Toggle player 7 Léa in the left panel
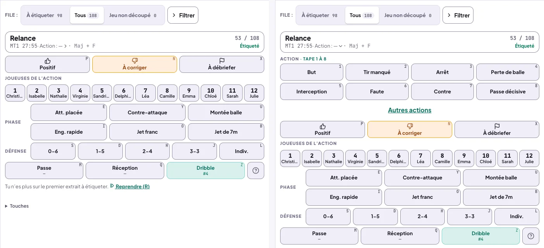This screenshot has height=248, width=544. [145, 93]
